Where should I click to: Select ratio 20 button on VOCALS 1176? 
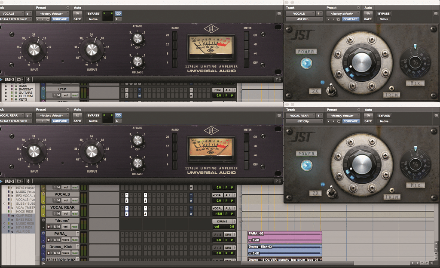[x=174, y=35]
